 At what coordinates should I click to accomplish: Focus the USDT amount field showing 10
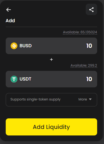pyautogui.click(x=89, y=79)
